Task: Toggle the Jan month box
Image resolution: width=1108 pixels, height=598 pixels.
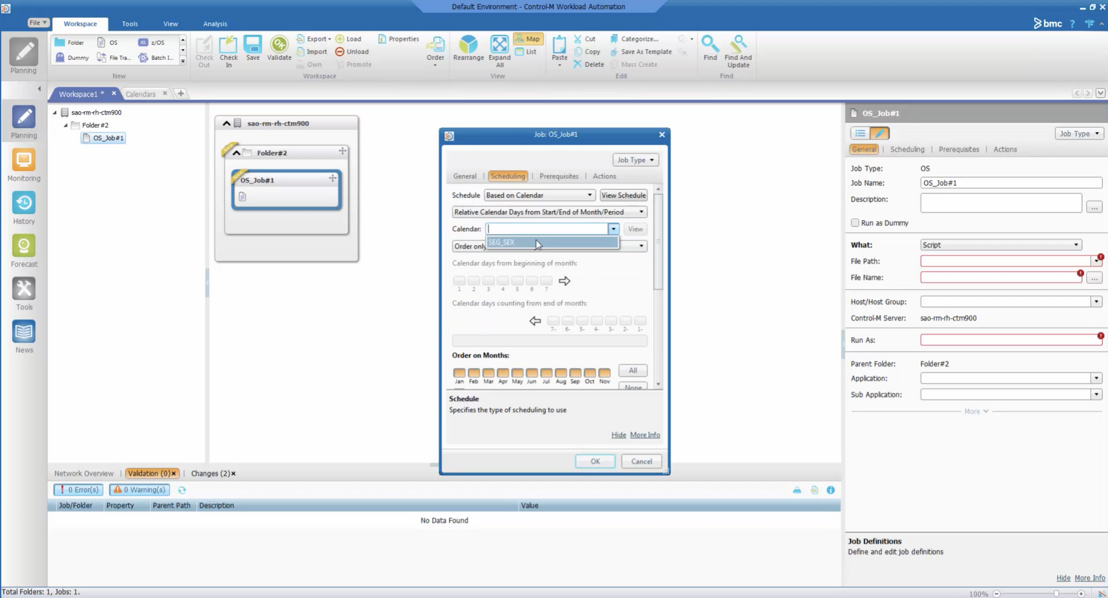Action: (459, 373)
